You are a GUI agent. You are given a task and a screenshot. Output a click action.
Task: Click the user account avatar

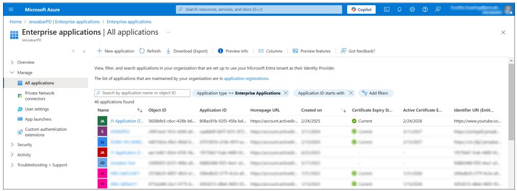[508, 10]
